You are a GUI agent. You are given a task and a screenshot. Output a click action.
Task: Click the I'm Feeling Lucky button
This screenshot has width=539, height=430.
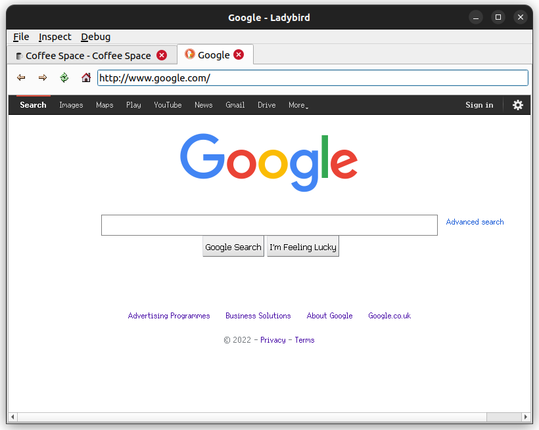pyautogui.click(x=303, y=247)
